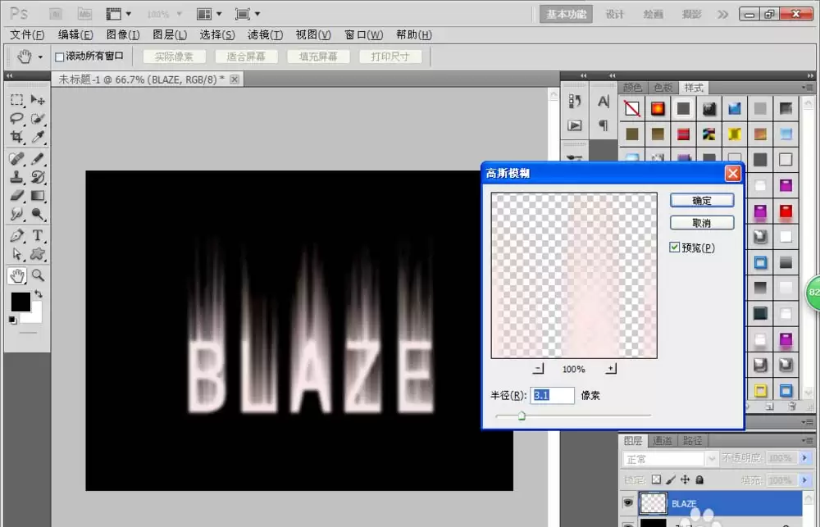
Task: Switch to the 通道 channels tab
Action: (x=663, y=441)
